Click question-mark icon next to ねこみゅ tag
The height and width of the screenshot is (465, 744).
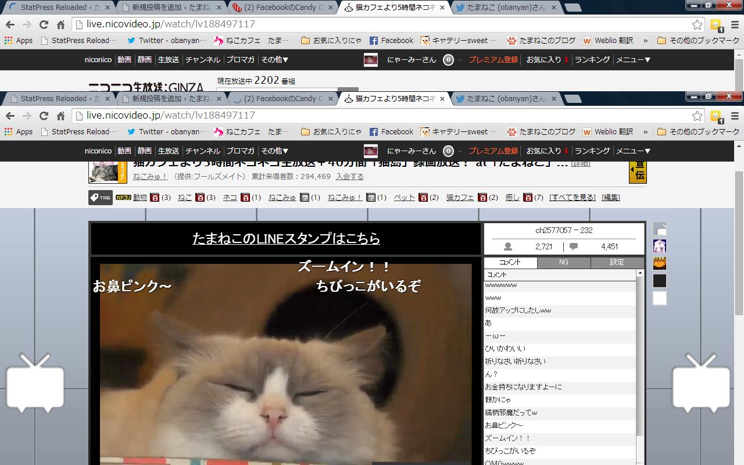tap(304, 198)
